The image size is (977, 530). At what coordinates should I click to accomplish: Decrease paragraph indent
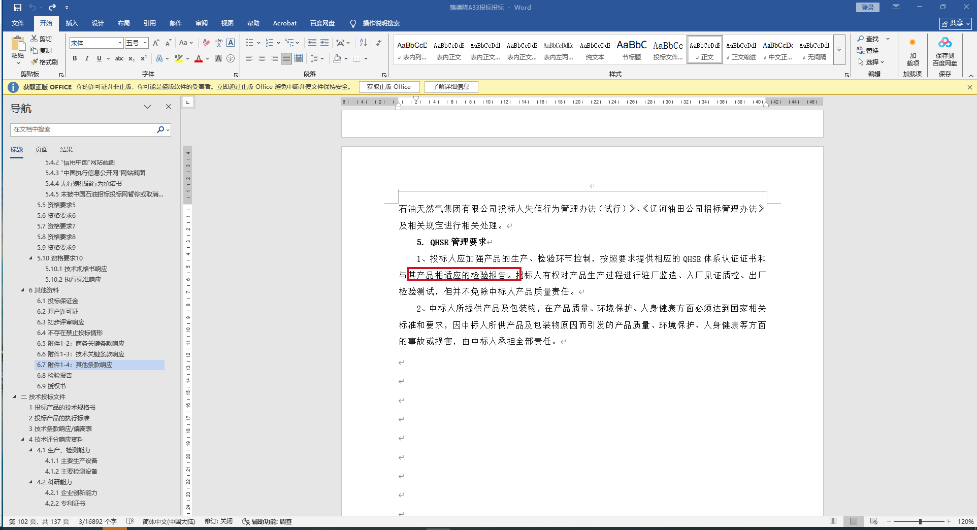[312, 43]
